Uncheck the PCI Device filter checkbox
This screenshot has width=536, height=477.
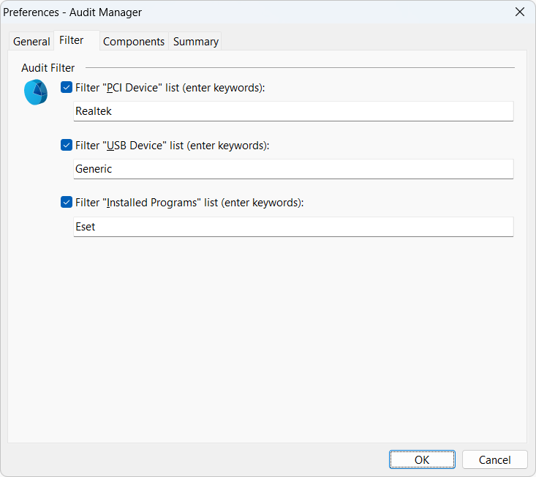[x=67, y=88]
